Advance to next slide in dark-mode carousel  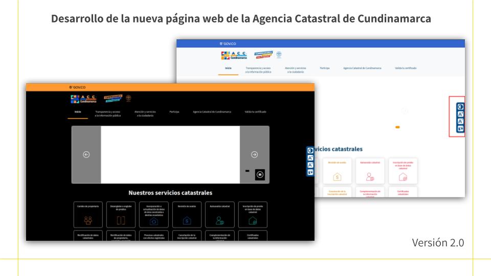pyautogui.click(x=254, y=154)
